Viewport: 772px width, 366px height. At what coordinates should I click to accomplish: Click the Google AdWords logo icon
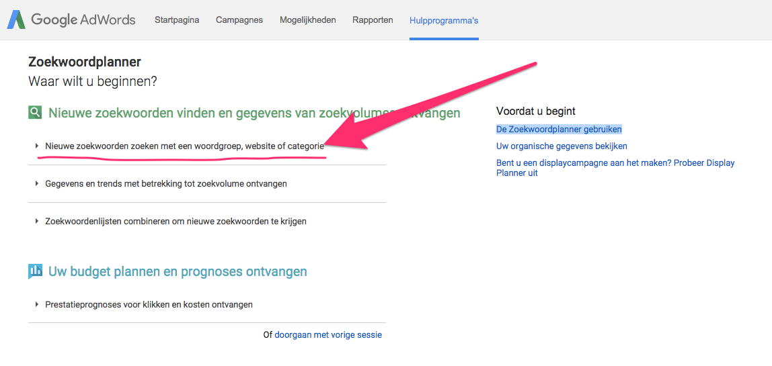15,19
